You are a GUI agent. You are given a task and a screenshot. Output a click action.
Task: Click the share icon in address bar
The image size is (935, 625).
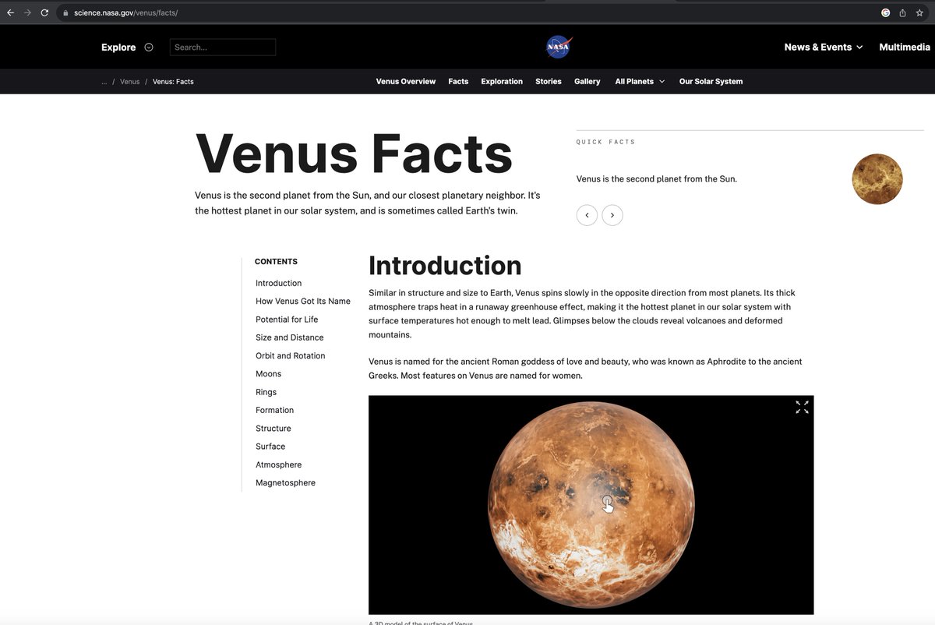pos(902,13)
